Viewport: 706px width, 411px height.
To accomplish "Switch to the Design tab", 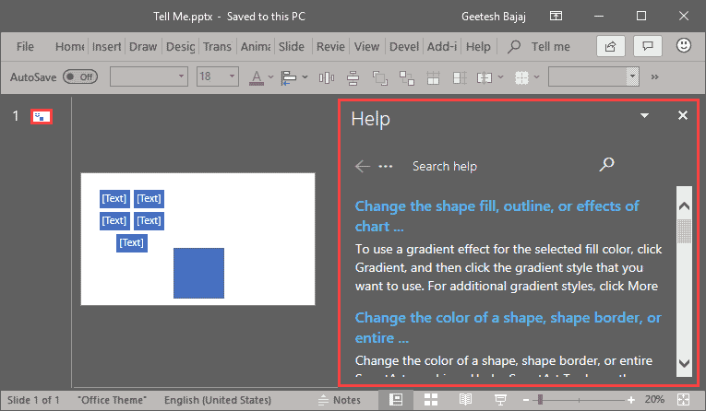I will pyautogui.click(x=180, y=46).
